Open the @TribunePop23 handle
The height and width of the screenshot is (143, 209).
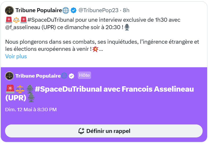(98, 10)
